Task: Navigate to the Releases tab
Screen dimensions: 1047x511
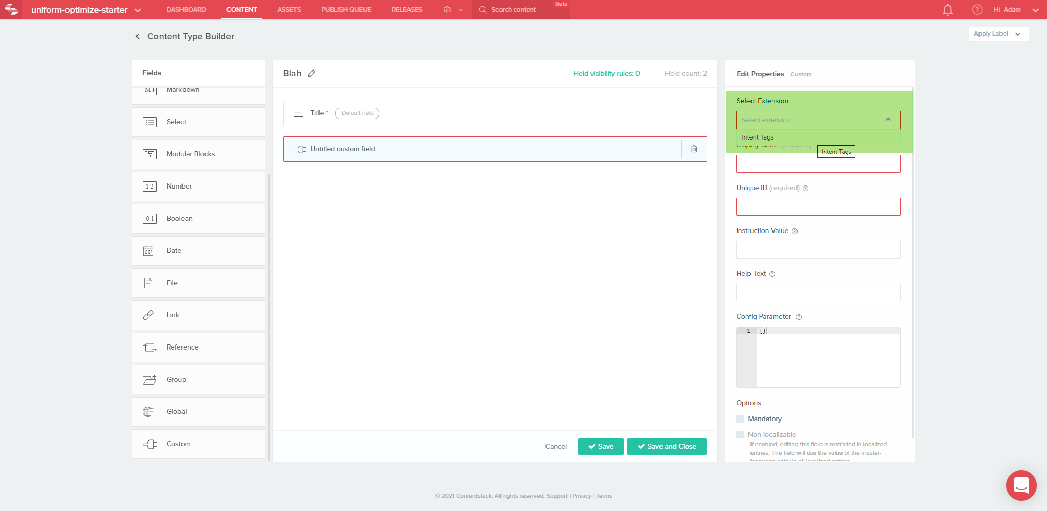Action: (x=407, y=10)
